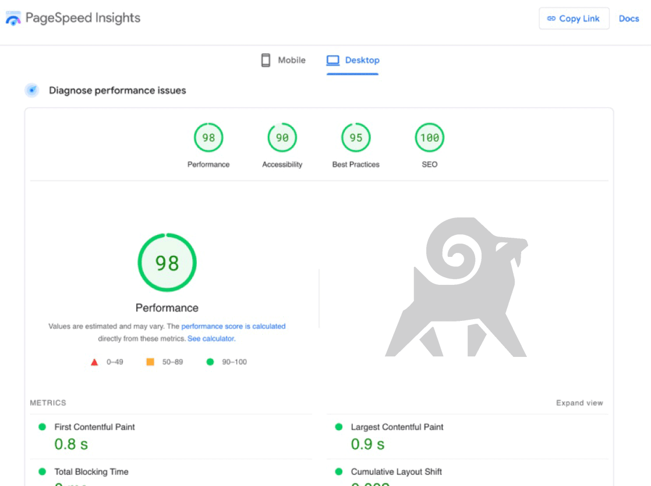The width and height of the screenshot is (651, 486).
Task: Select the METRICS section label
Action: (48, 403)
